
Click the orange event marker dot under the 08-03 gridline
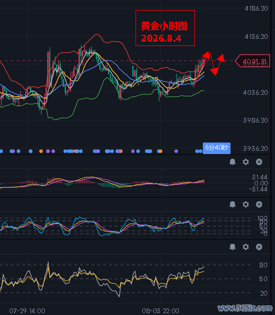[x=160, y=151]
